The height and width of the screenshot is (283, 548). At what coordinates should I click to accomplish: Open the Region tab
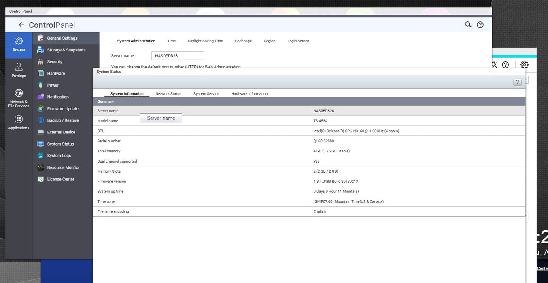(270, 41)
